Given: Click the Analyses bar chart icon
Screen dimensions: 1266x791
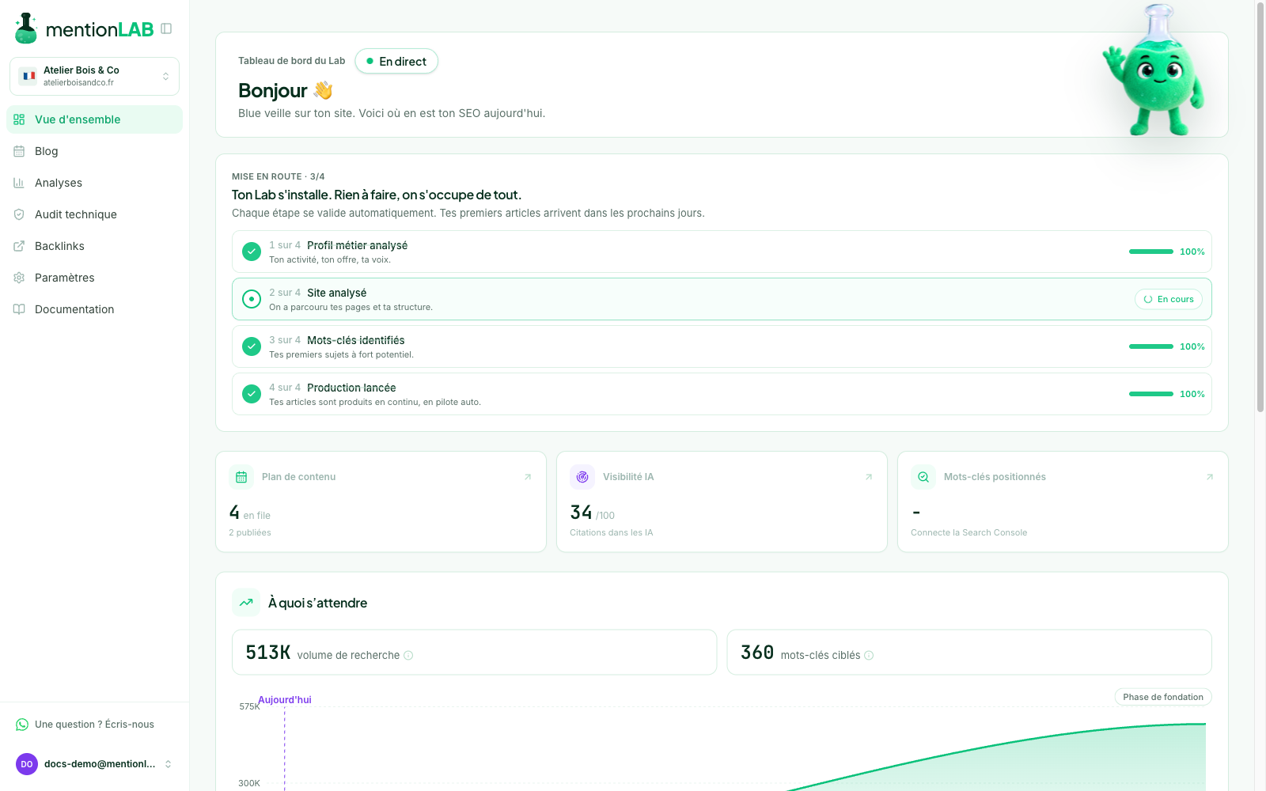Looking at the screenshot, I should [19, 183].
